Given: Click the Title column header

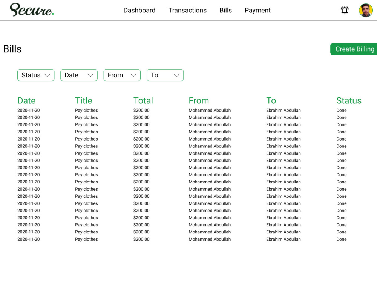Looking at the screenshot, I should 83,100.
